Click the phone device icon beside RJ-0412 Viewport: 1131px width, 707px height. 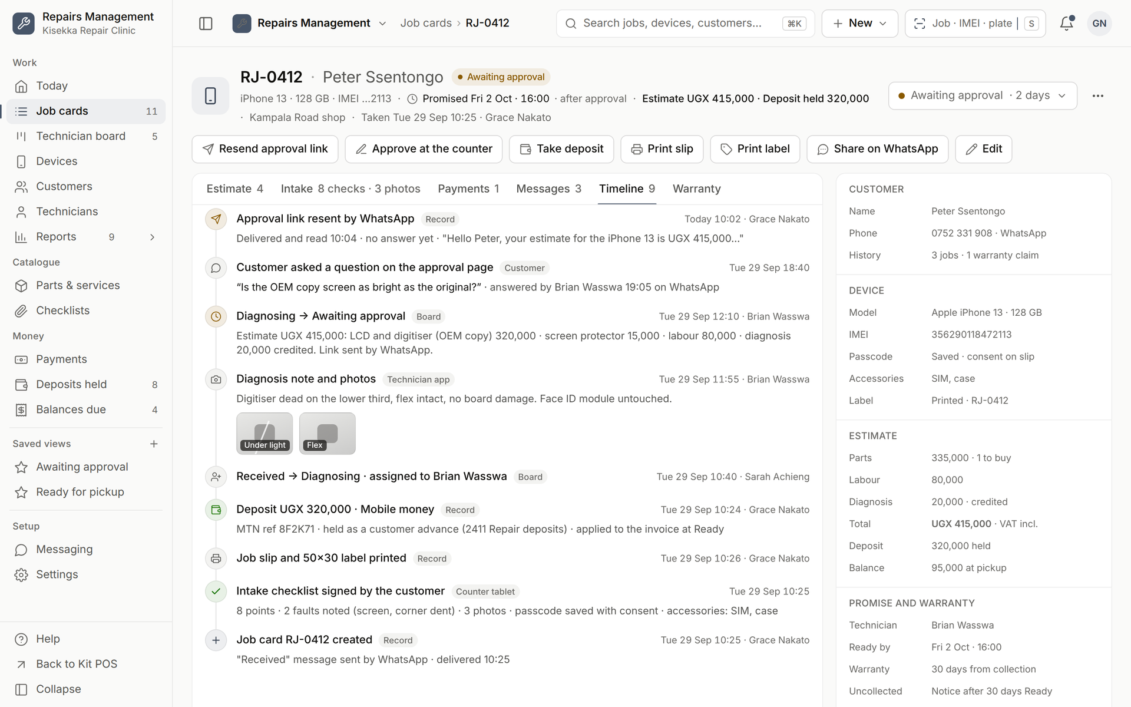tap(210, 95)
